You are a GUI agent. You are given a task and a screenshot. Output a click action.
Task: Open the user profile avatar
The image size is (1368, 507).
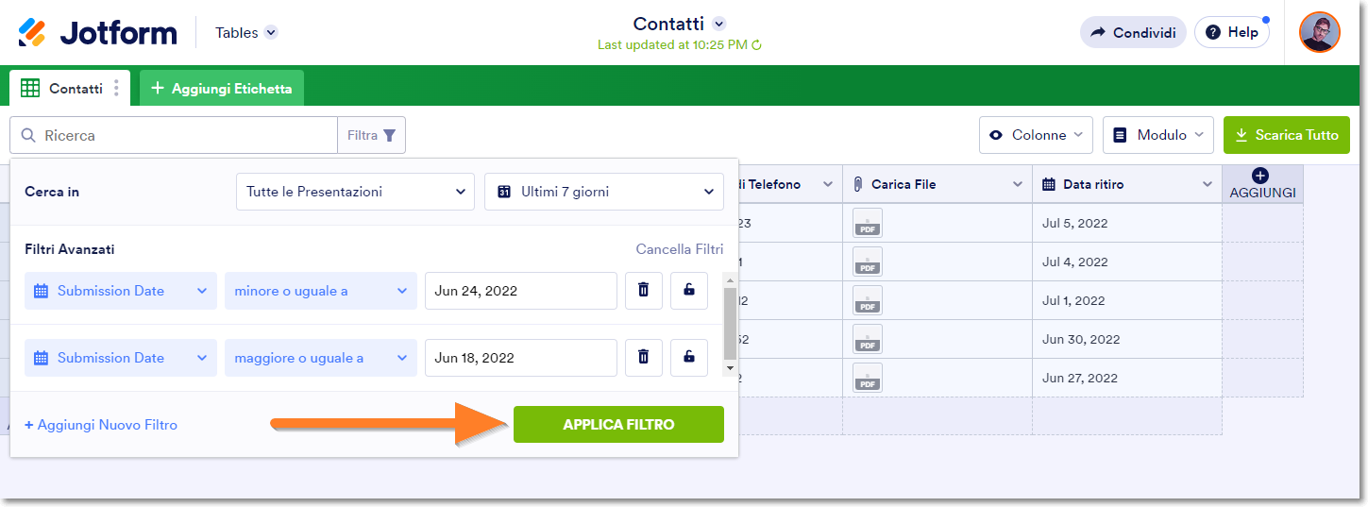[1319, 33]
